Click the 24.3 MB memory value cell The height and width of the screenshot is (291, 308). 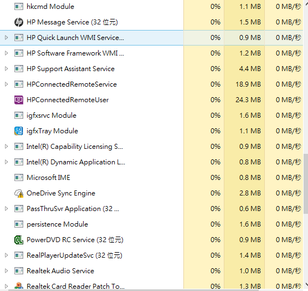pos(244,100)
